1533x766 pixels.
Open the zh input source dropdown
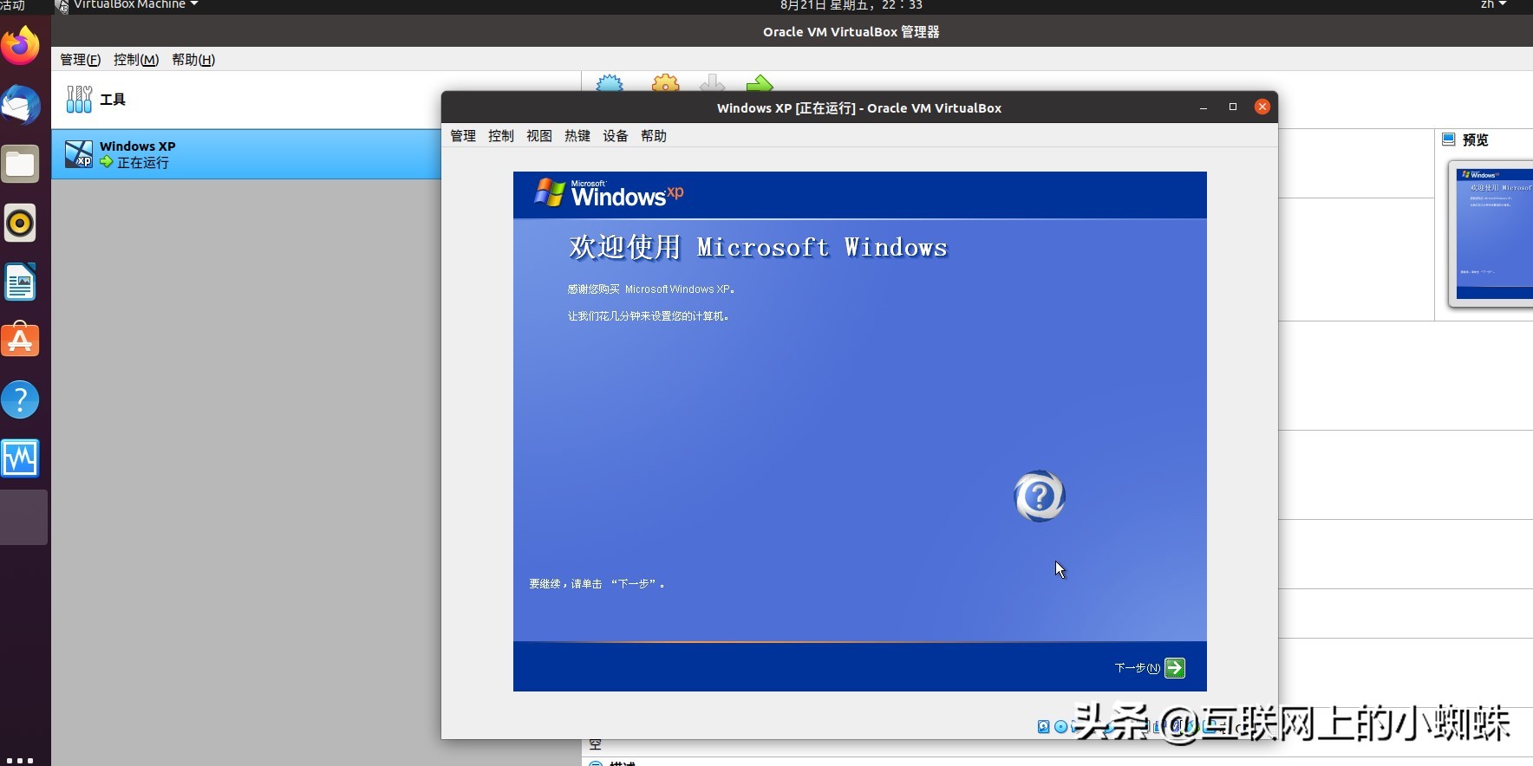click(1493, 5)
